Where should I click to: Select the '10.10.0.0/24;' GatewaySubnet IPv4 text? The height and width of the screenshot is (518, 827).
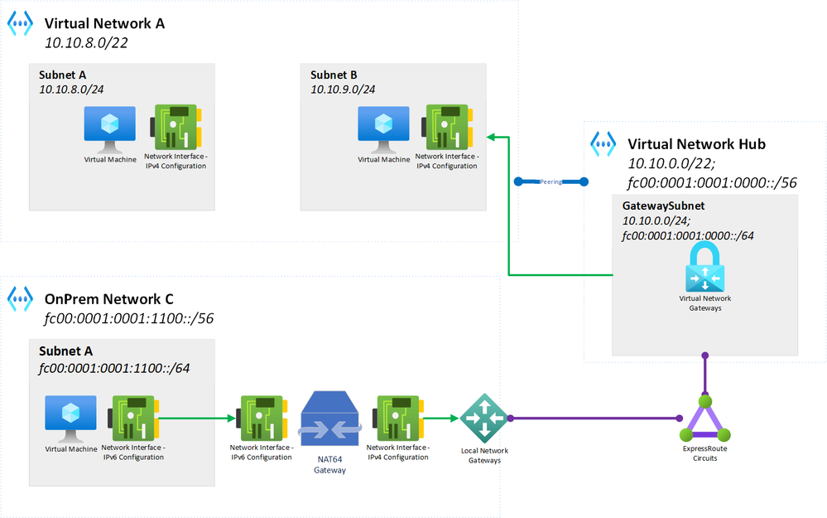coord(656,220)
